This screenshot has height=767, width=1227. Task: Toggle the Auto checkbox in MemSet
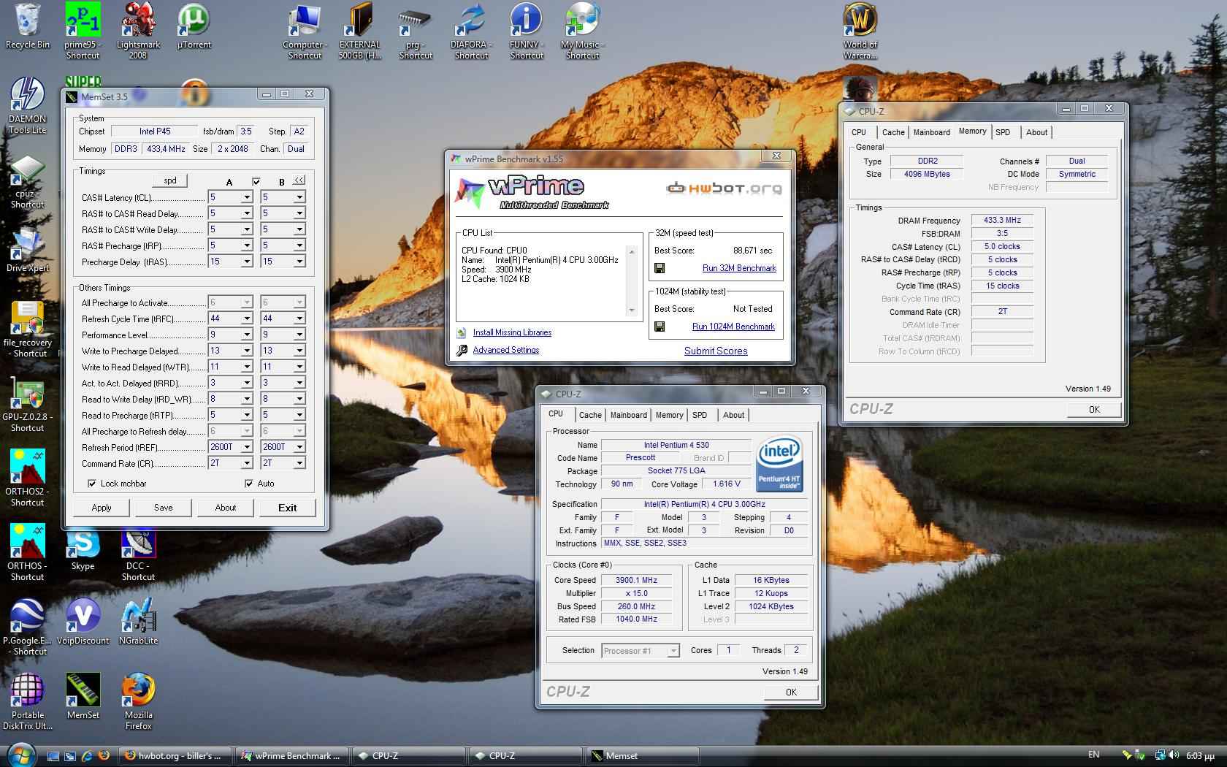pos(249,484)
